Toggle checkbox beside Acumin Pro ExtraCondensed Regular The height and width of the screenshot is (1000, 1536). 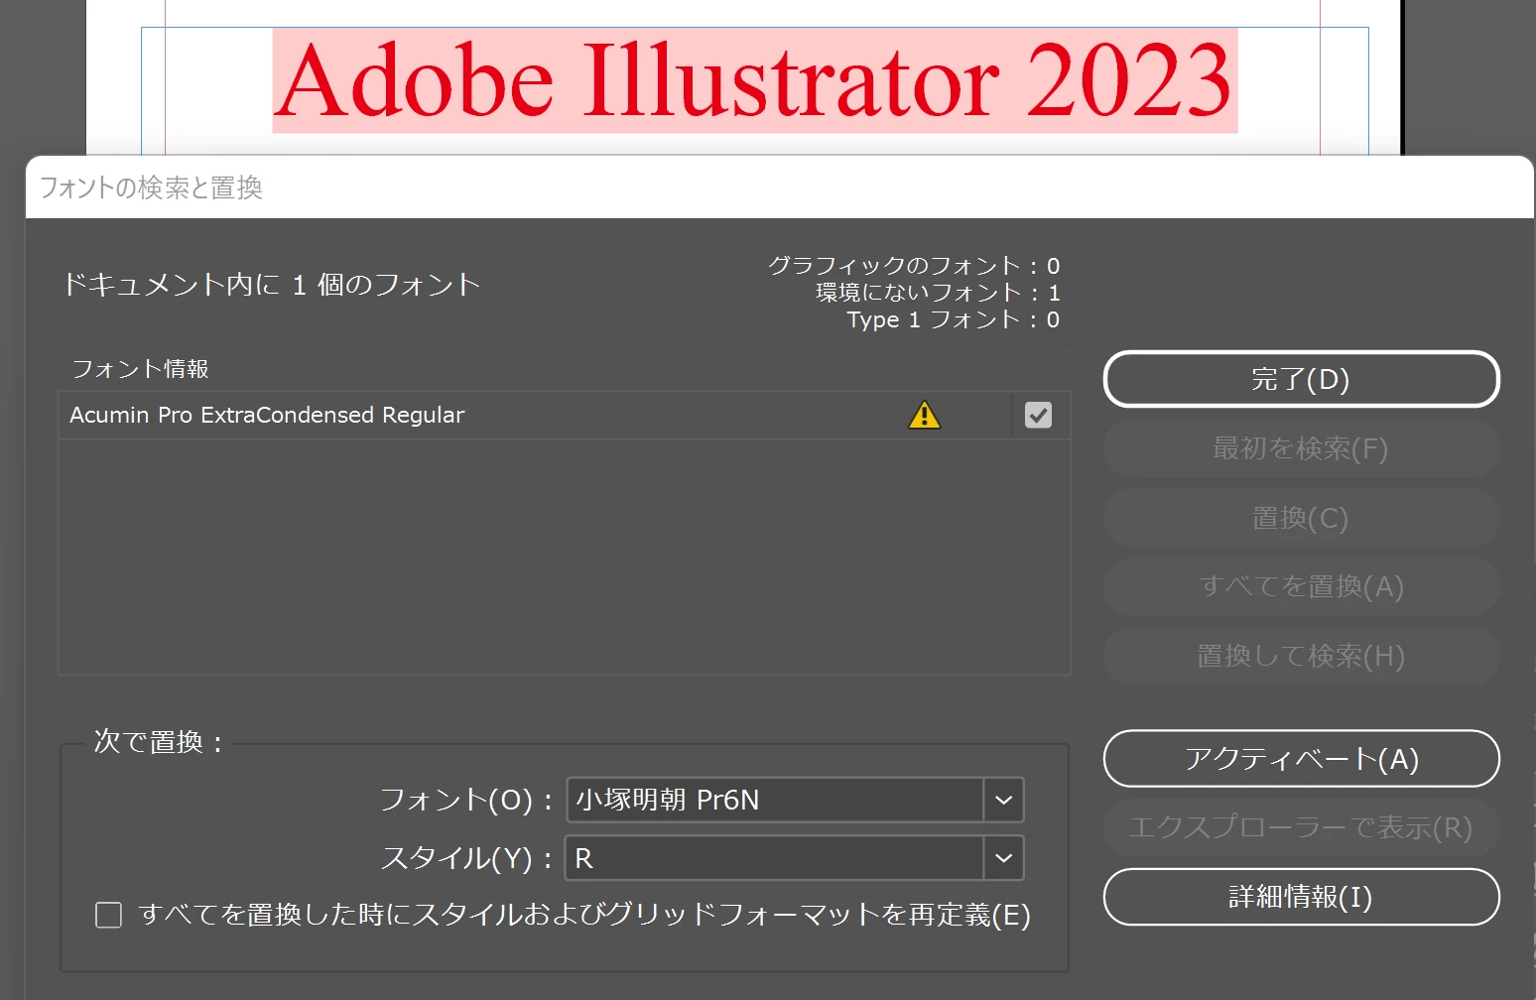tap(1038, 415)
